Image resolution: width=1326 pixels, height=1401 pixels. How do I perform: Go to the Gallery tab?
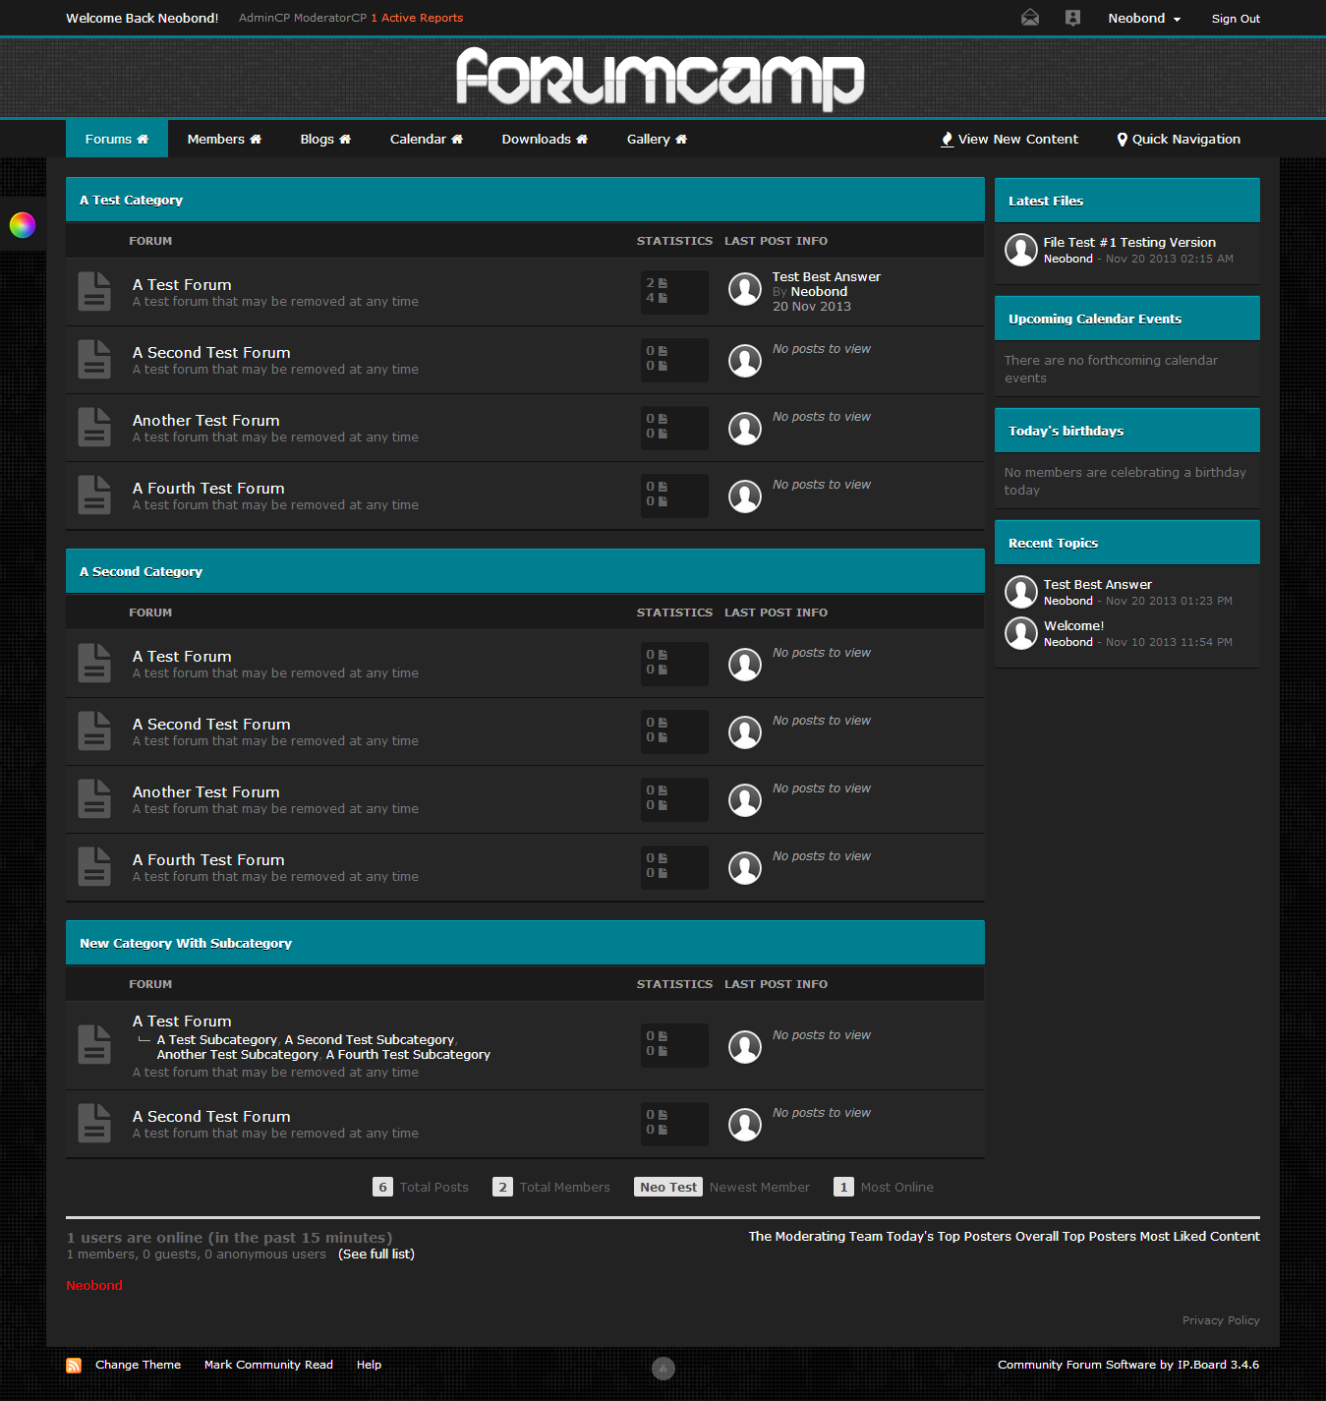(657, 140)
